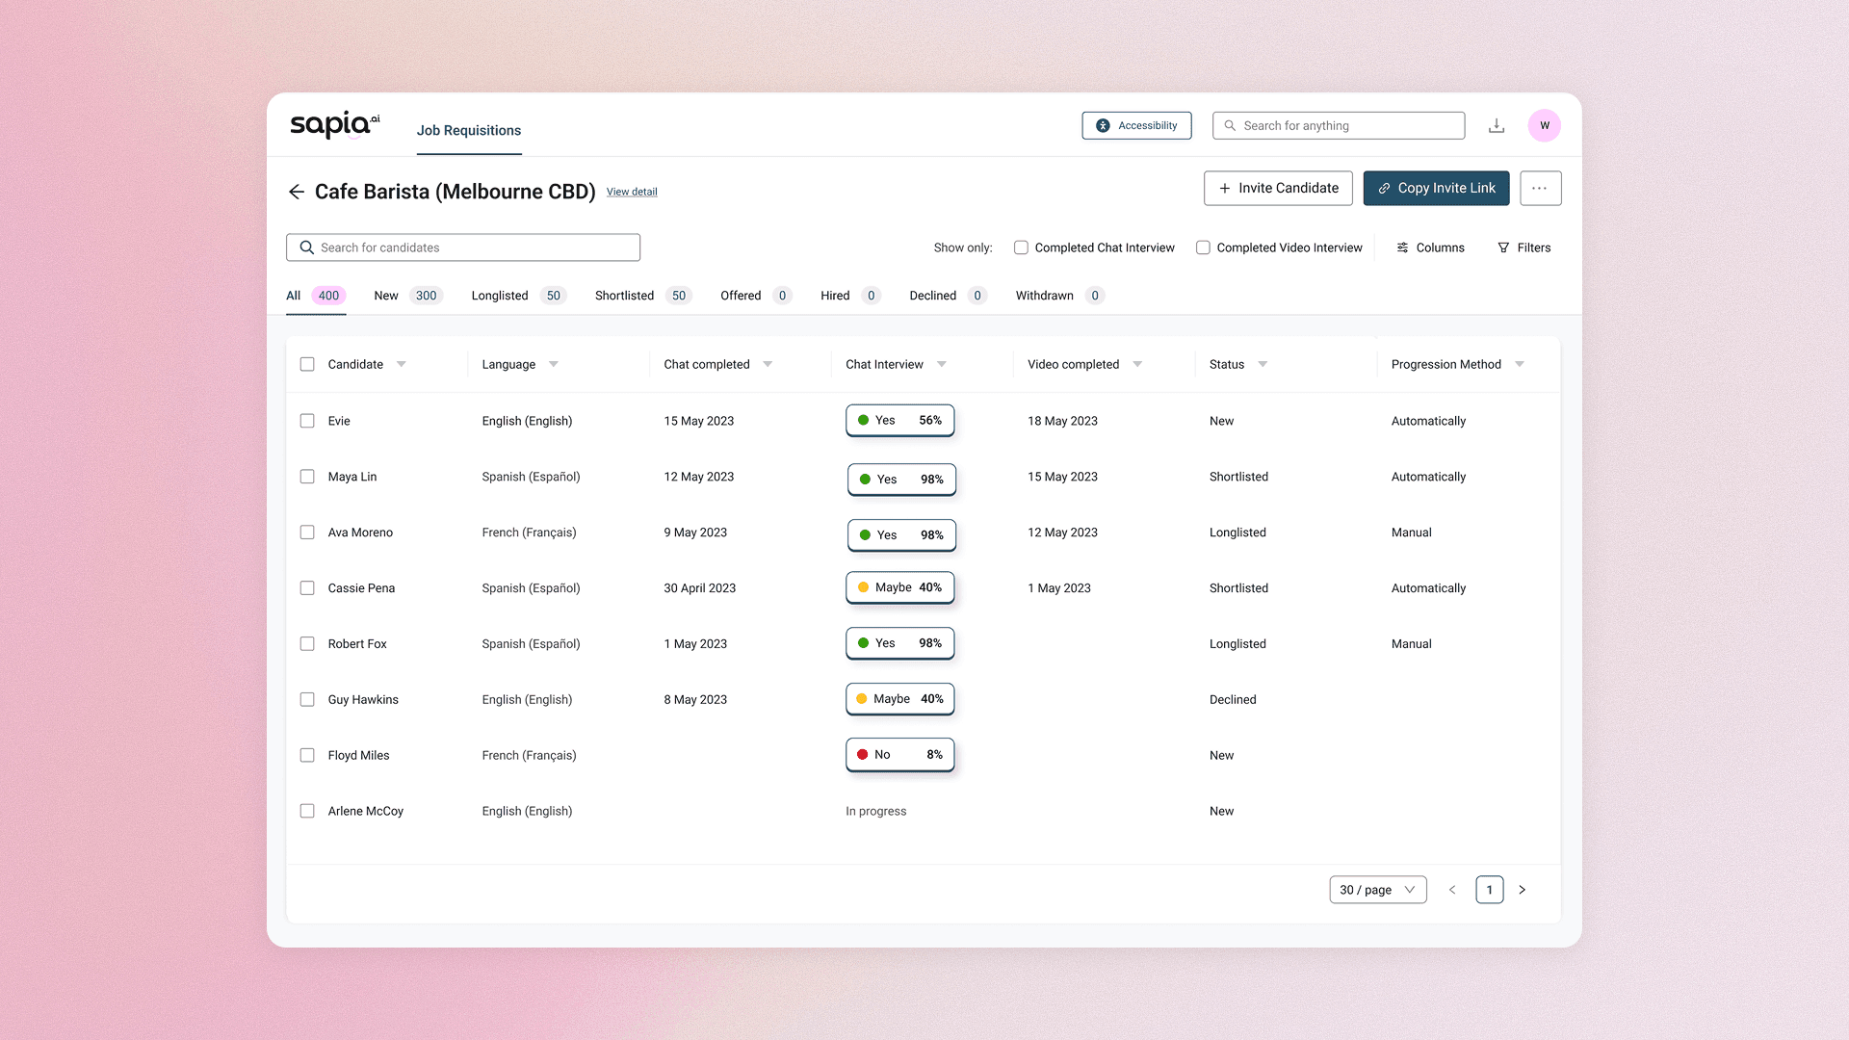
Task: Click inside the Search for candidates field
Action: (x=462, y=247)
